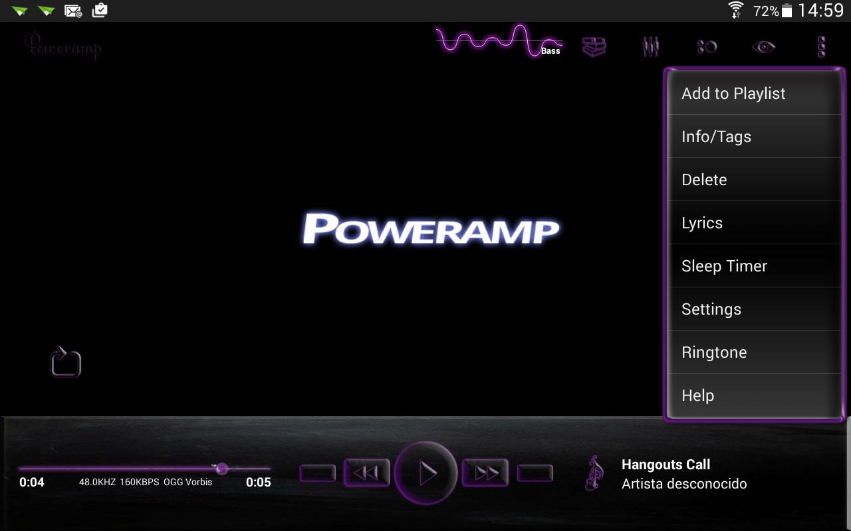Tap the Artista desconocido artist label
The height and width of the screenshot is (531, 851).
pyautogui.click(x=684, y=484)
